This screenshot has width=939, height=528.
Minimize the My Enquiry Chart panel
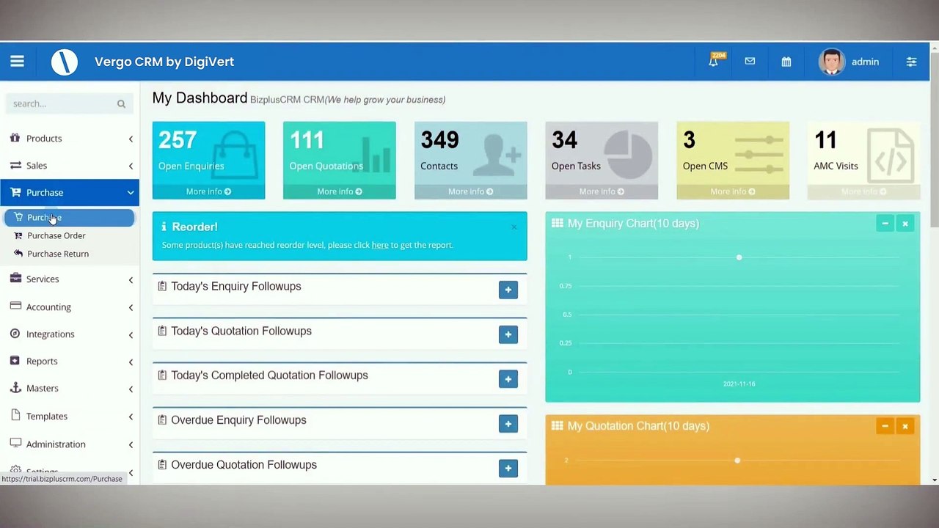point(885,224)
